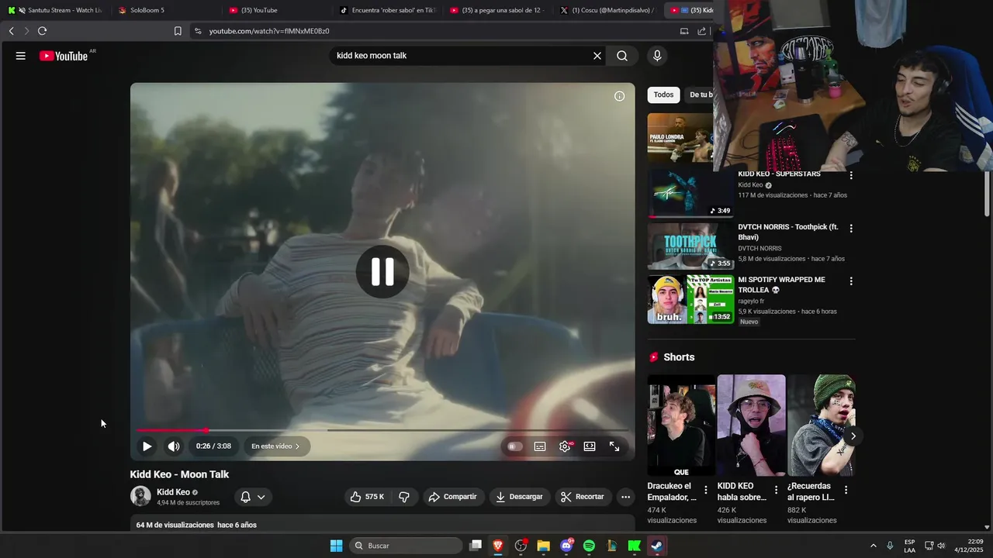The height and width of the screenshot is (558, 993).
Task: Open DVTCH NORRIS Toothpick video title
Action: tap(787, 232)
